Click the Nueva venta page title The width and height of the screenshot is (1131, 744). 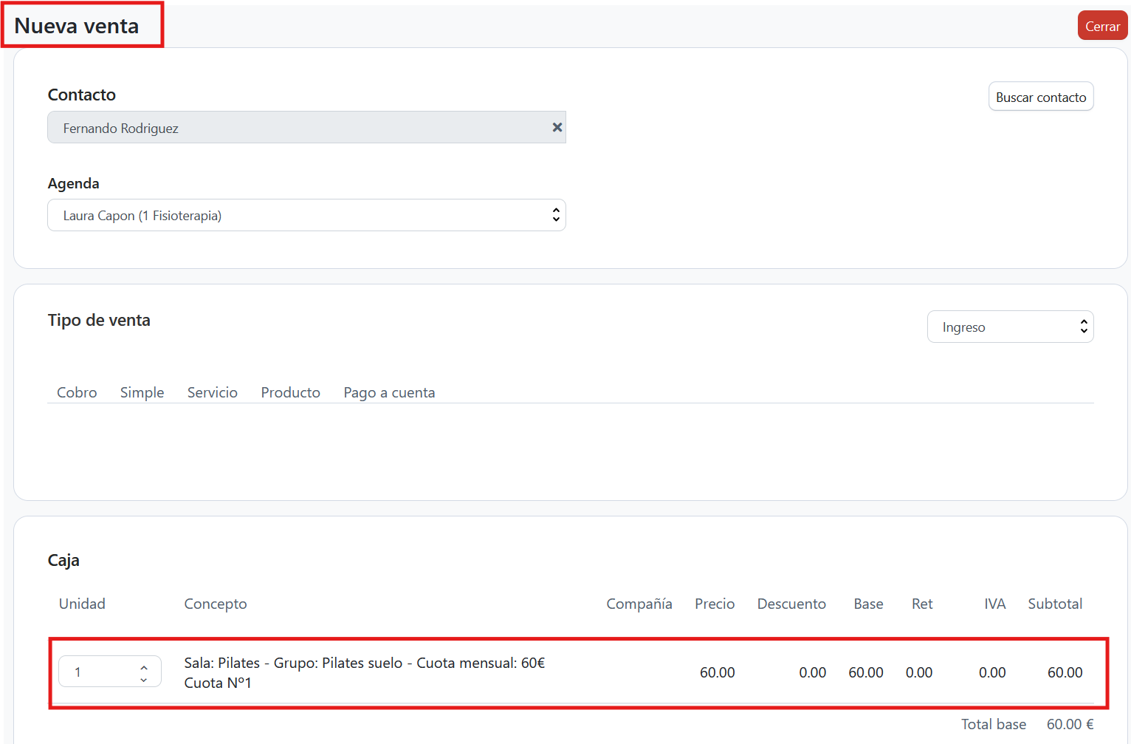77,26
